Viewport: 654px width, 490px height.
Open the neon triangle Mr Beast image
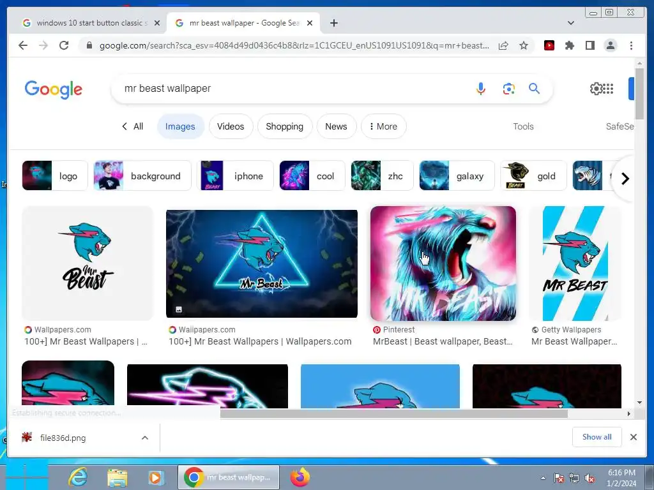click(x=261, y=264)
